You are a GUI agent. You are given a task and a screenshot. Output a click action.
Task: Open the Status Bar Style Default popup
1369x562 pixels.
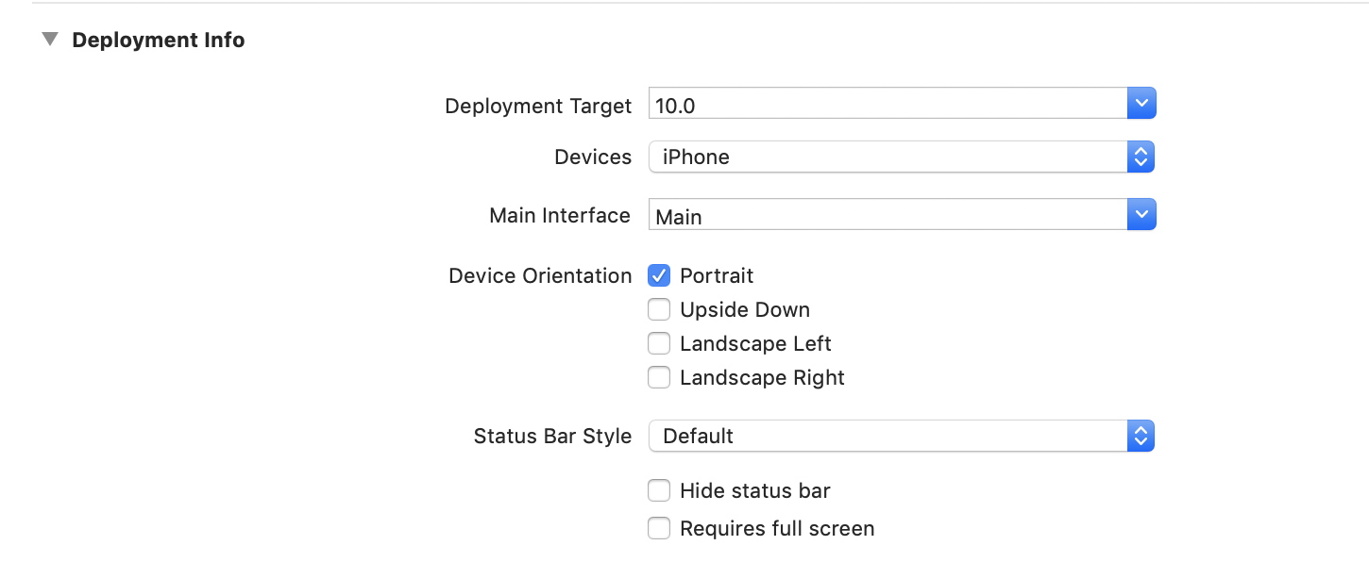pos(887,436)
